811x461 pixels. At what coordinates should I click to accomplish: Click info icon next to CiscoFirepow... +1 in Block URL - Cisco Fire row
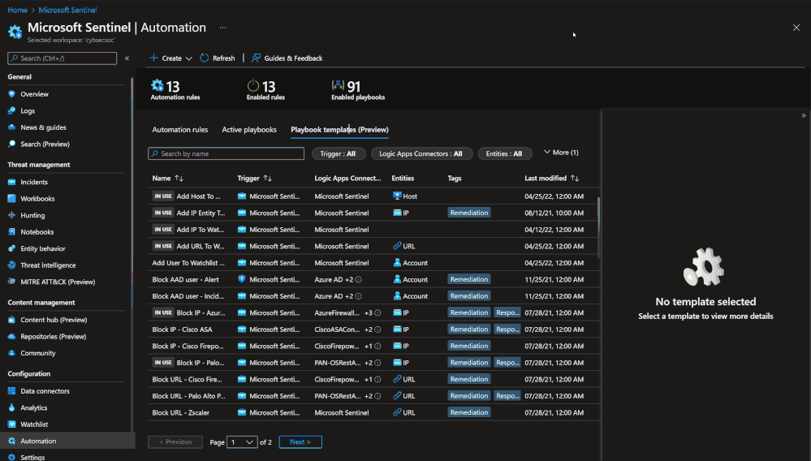(x=377, y=379)
